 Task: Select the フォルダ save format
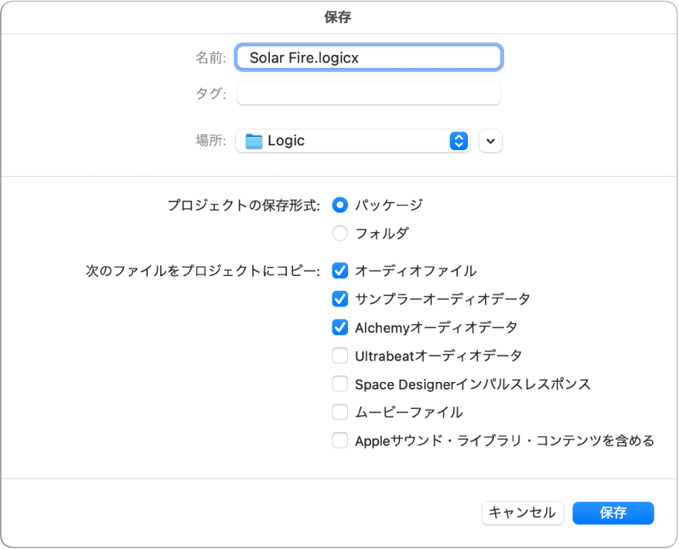point(339,233)
